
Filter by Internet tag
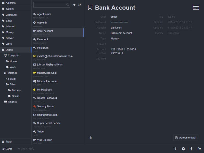16,27
